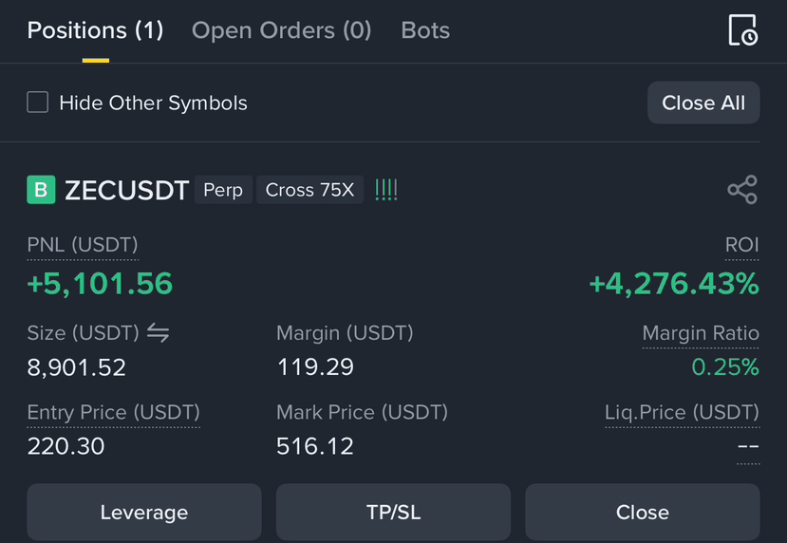Open the ZECUSDT symbol name

pos(126,190)
